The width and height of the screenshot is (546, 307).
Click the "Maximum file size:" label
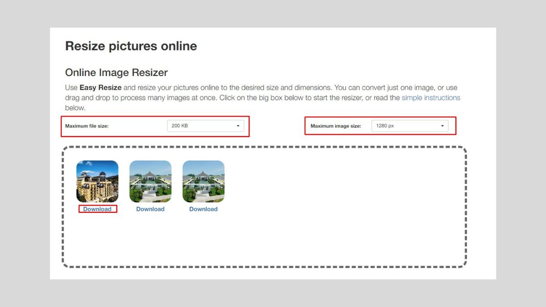86,126
